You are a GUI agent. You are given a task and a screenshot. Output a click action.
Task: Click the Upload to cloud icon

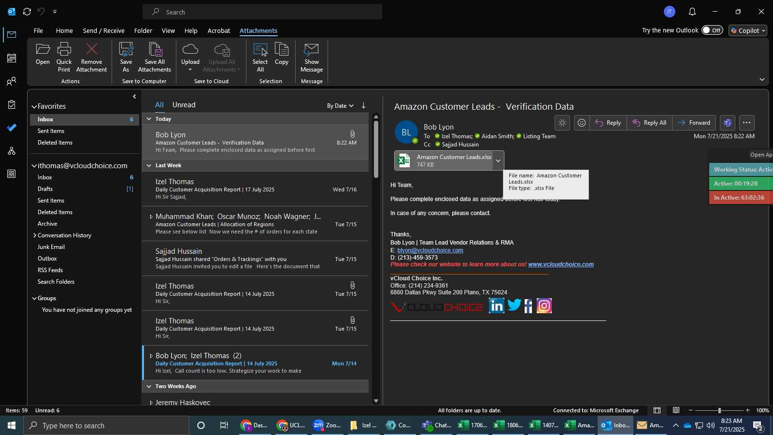coord(190,57)
